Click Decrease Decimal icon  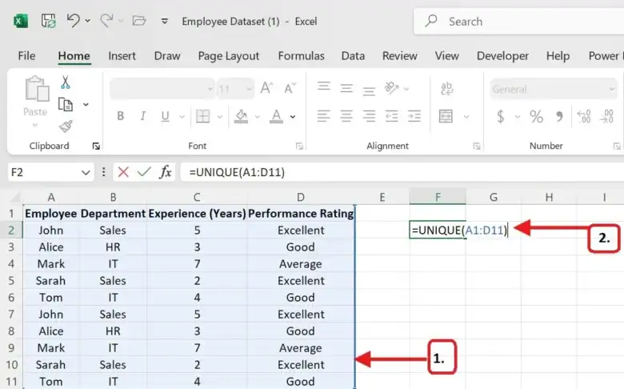click(x=607, y=116)
